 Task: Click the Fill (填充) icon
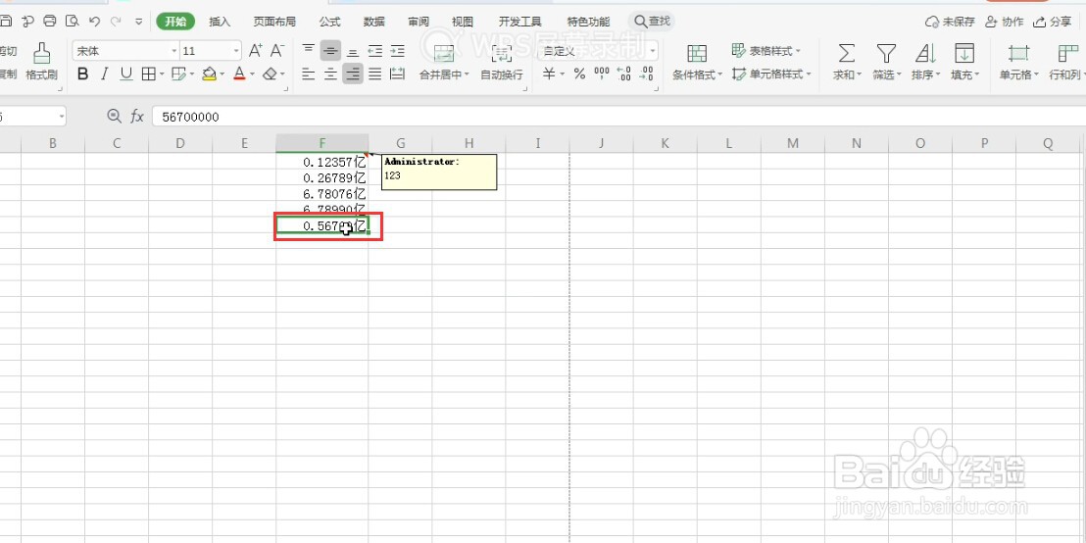[x=964, y=53]
